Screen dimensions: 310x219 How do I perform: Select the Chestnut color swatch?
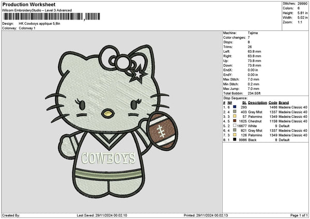[235, 121]
